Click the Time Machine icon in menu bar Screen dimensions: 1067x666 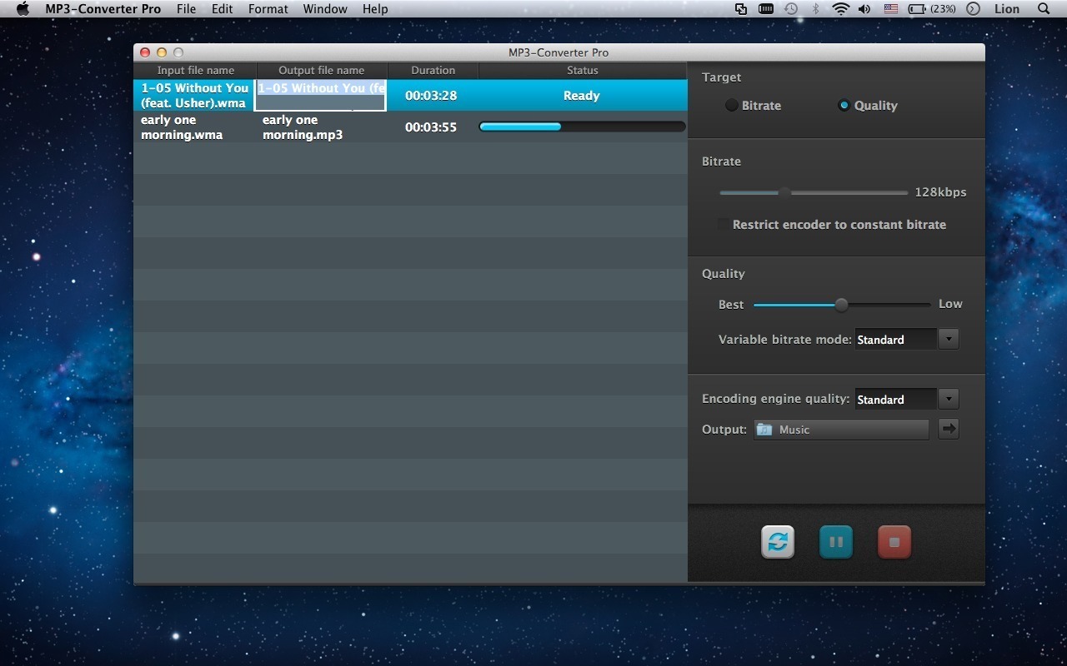coord(791,9)
